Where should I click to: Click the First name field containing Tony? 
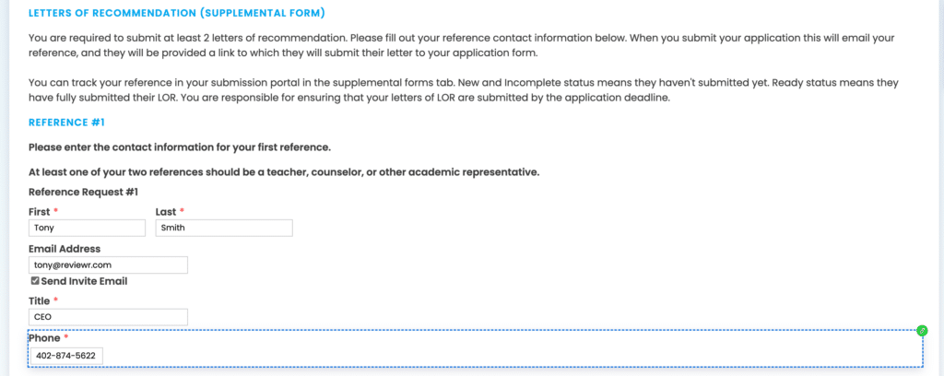(88, 228)
